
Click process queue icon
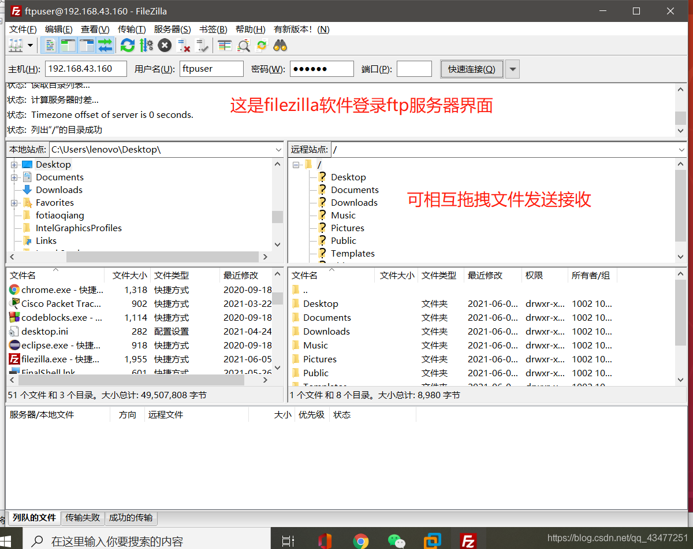[146, 45]
